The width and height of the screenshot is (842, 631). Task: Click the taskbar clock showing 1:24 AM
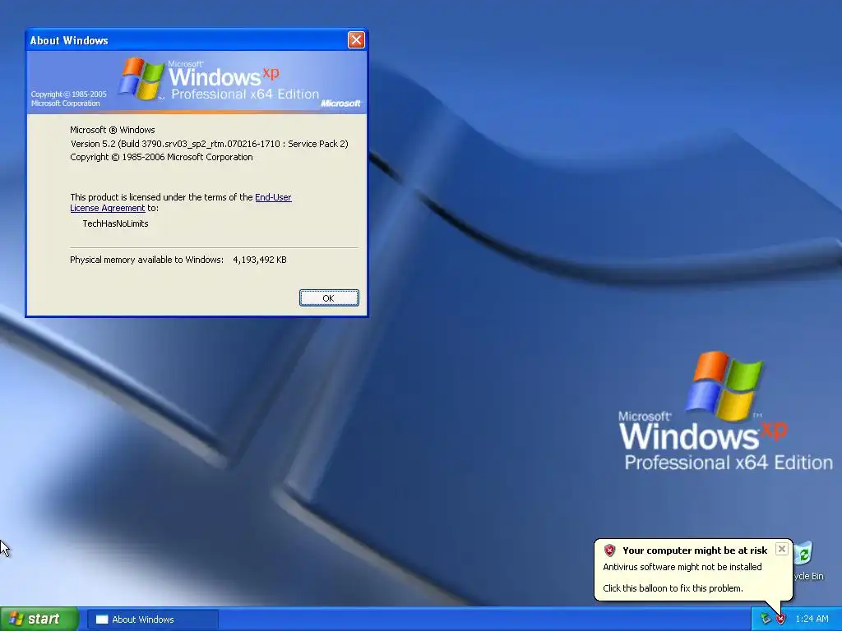pyautogui.click(x=812, y=619)
